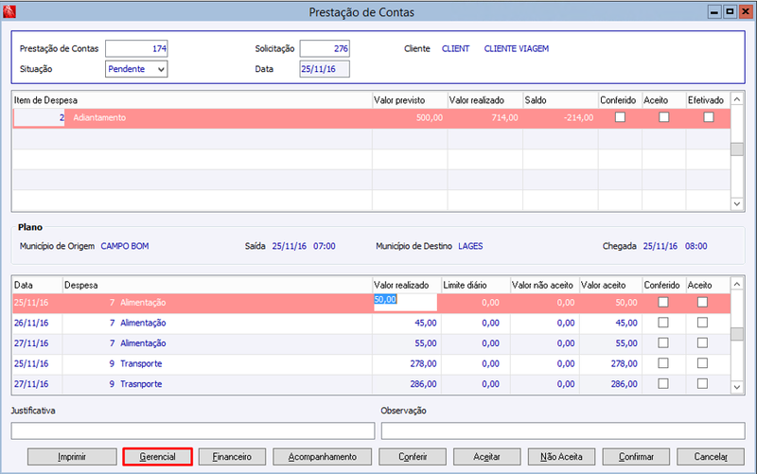Select the 27/11/16 Trasnporte row
Image resolution: width=757 pixels, height=474 pixels.
pos(371,384)
